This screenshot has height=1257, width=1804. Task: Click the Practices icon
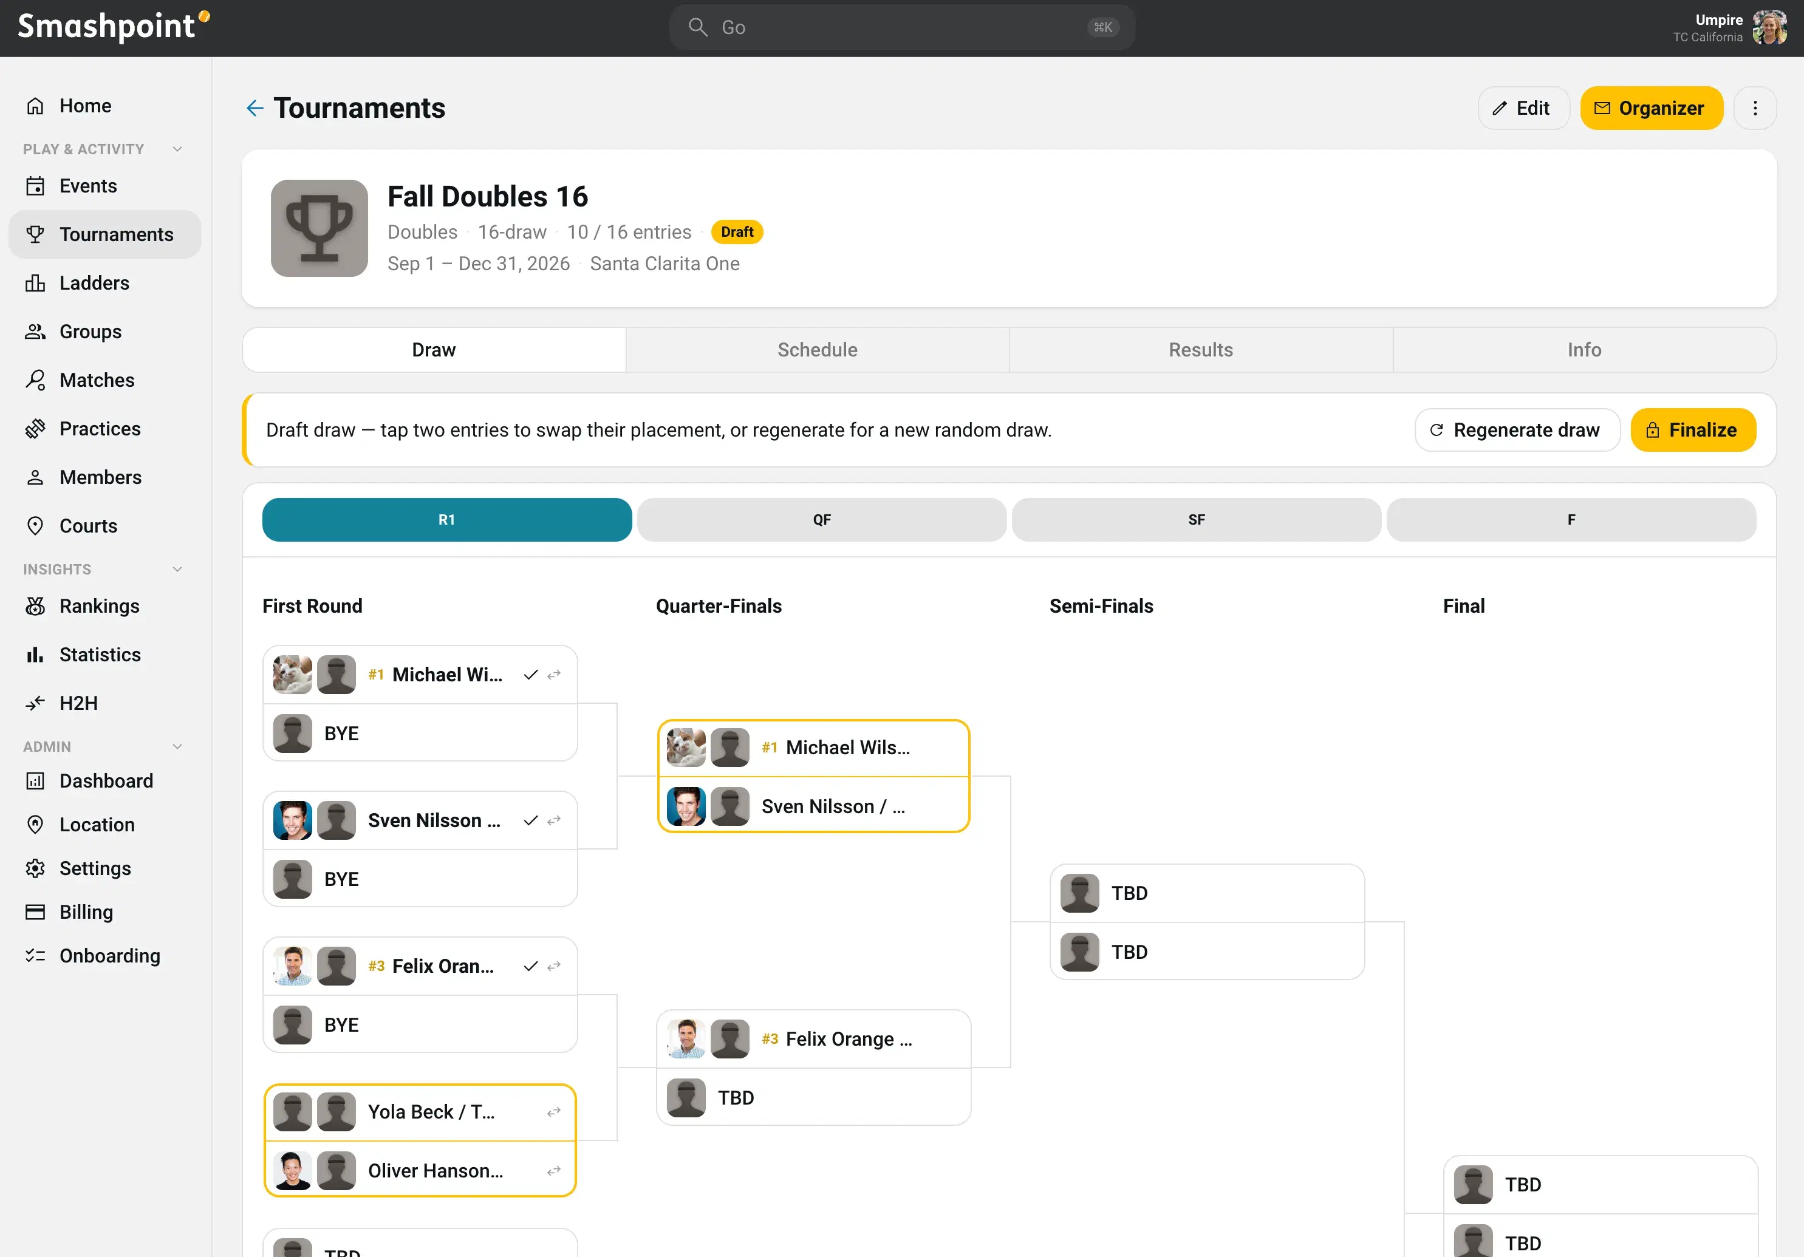pos(35,429)
